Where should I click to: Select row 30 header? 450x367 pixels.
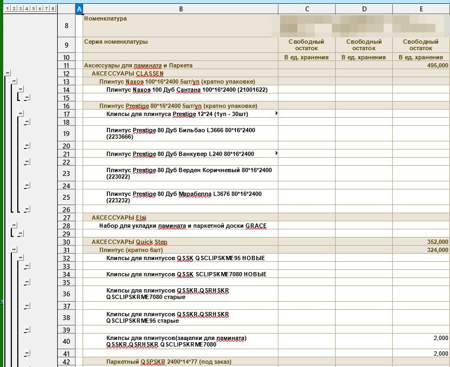[66, 242]
